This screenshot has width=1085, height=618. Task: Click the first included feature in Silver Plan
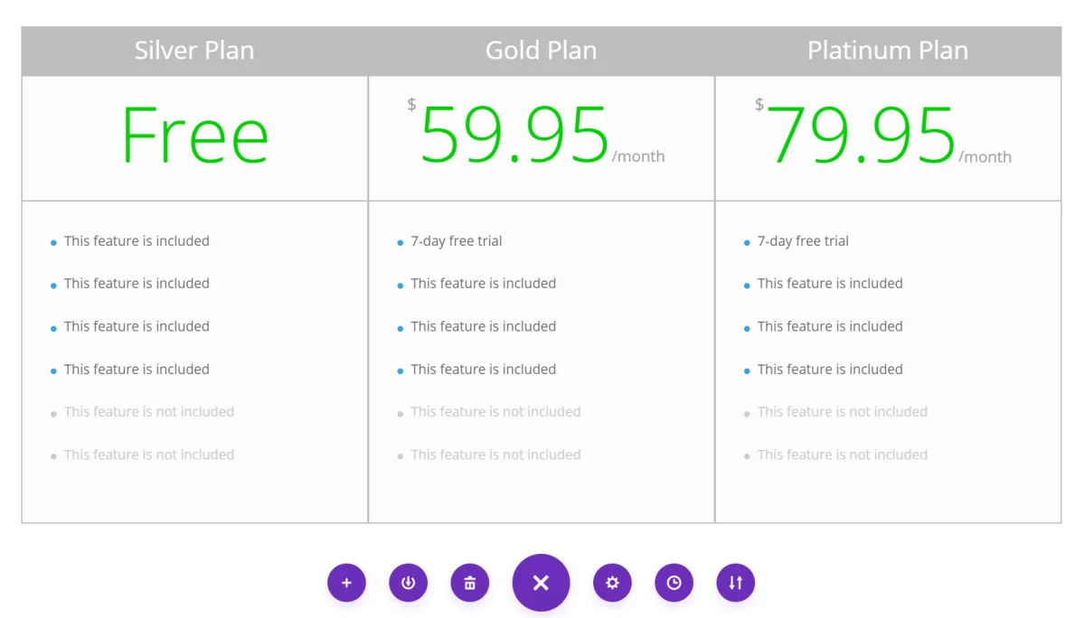coord(137,241)
